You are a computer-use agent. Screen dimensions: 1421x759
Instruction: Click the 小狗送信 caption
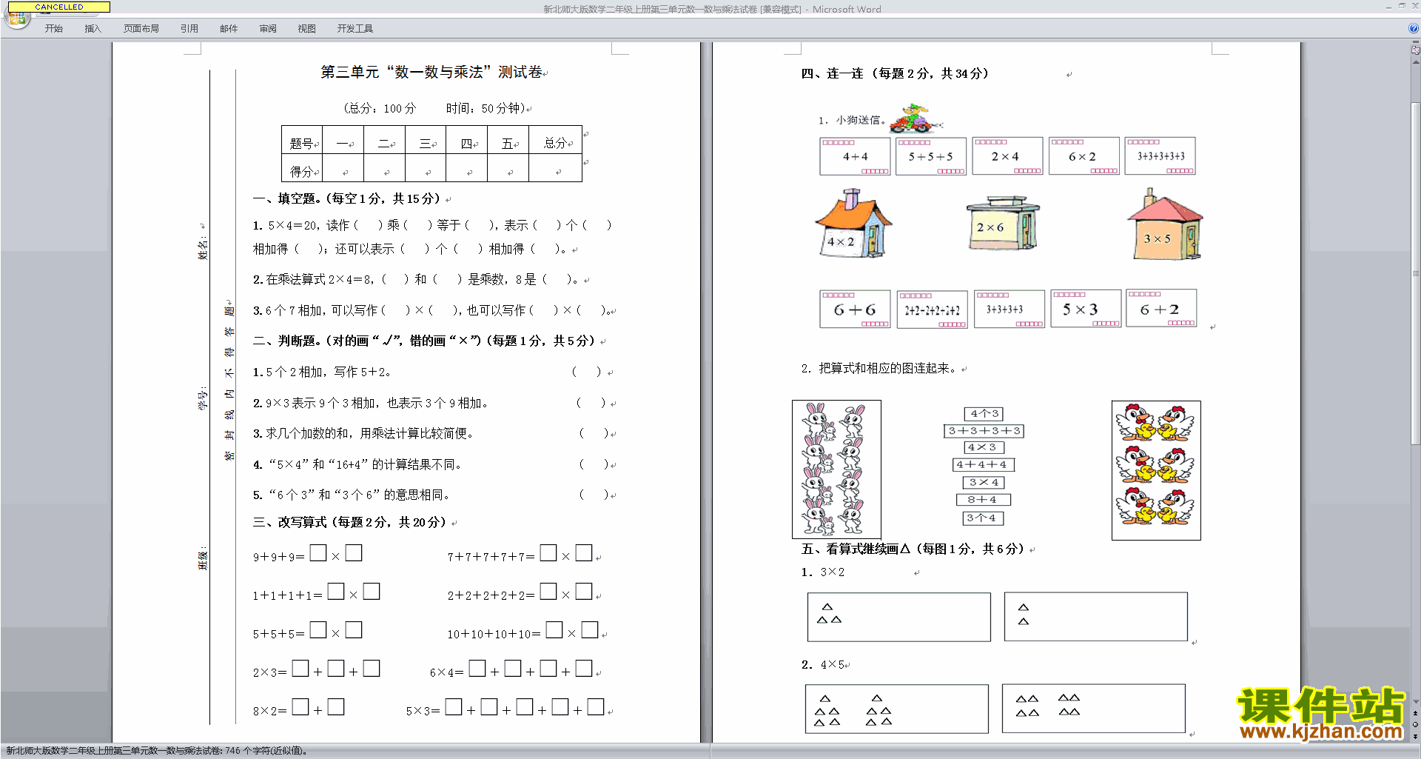[x=852, y=120]
